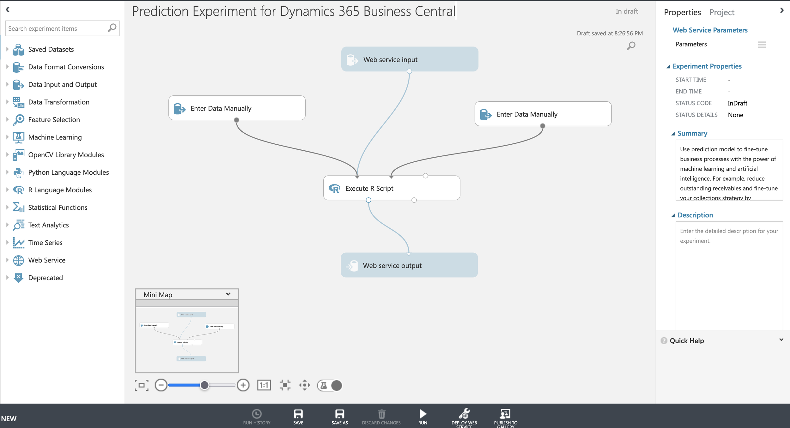
Task: Click Execute R Script right output port
Action: [414, 200]
